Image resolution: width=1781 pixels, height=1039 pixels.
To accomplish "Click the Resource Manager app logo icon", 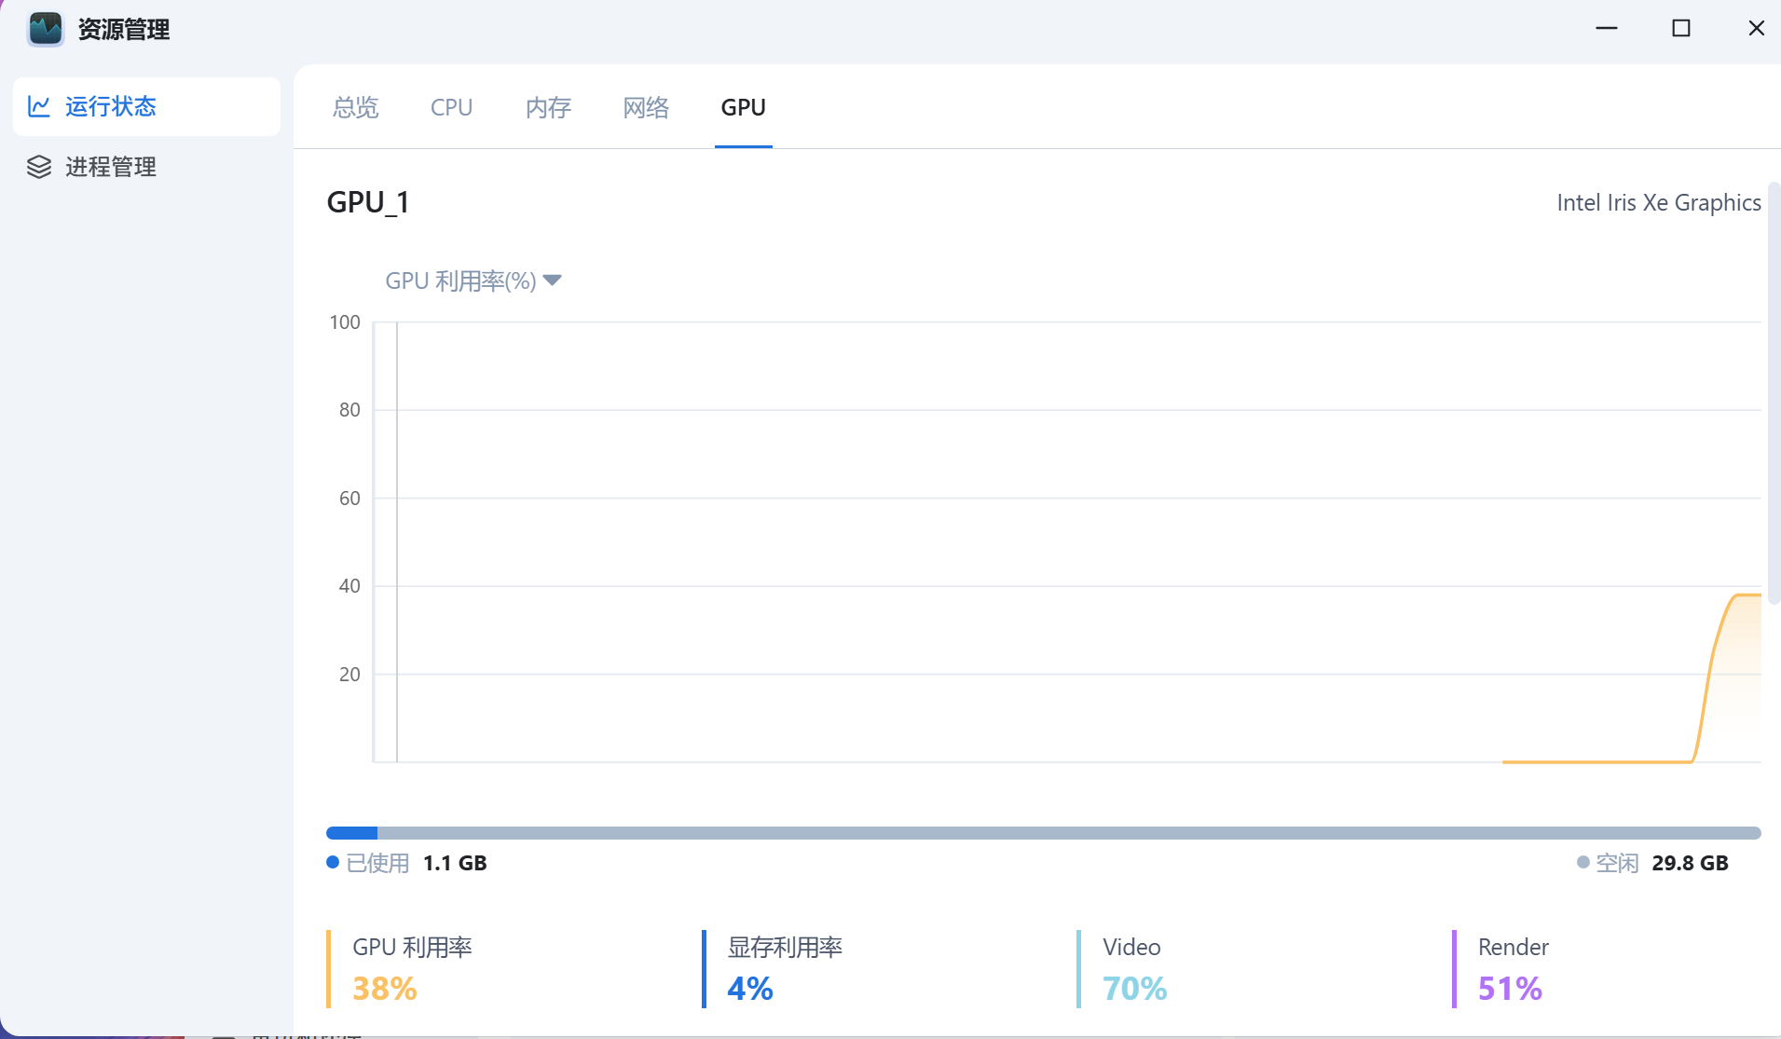I will coord(45,29).
